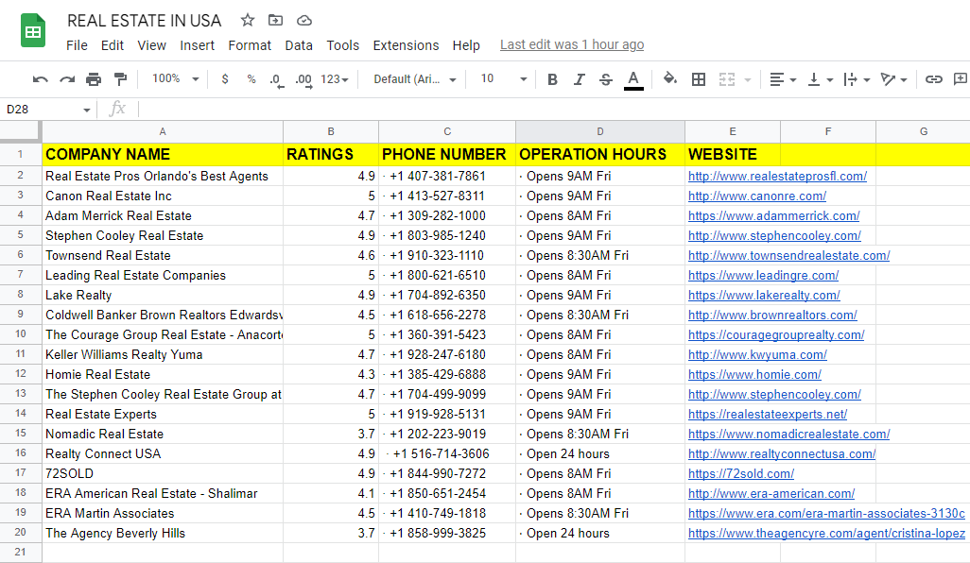
Task: Click the select-all corner box
Action: [21, 131]
